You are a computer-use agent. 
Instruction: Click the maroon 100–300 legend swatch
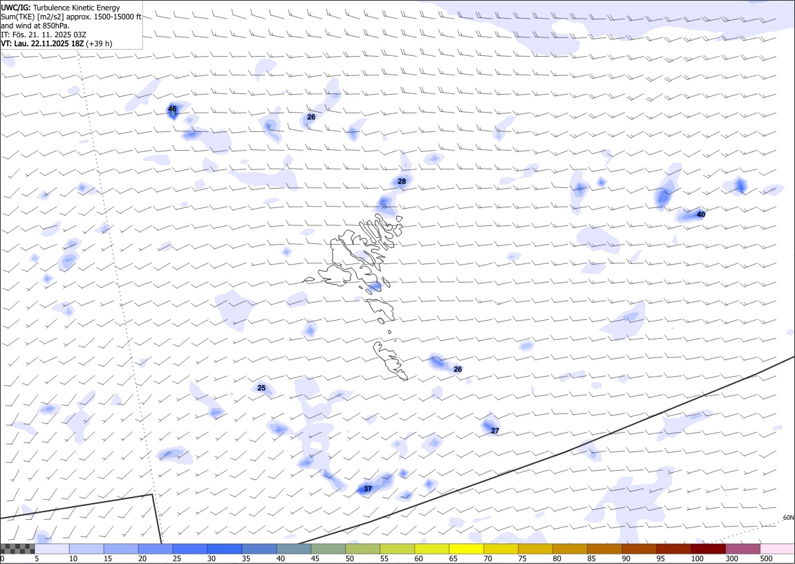(x=708, y=549)
